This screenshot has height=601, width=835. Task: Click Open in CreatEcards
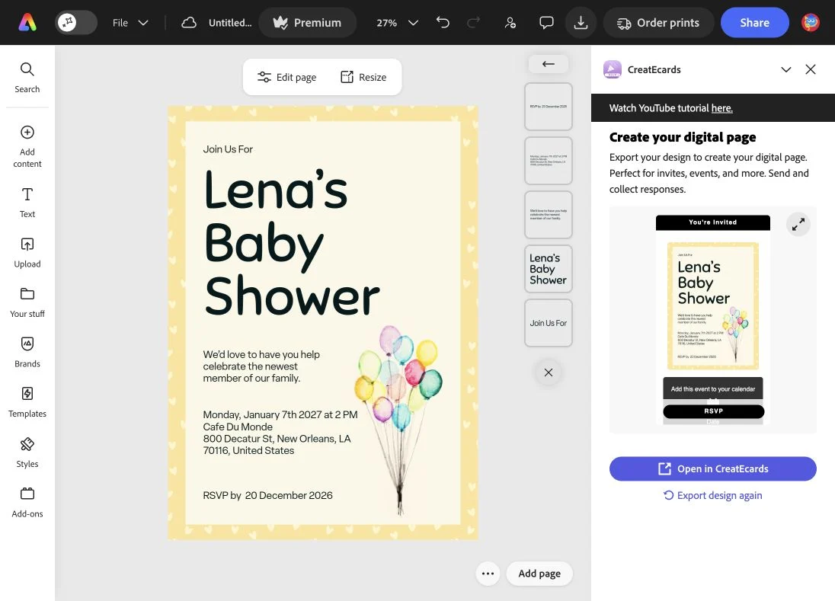(712, 469)
